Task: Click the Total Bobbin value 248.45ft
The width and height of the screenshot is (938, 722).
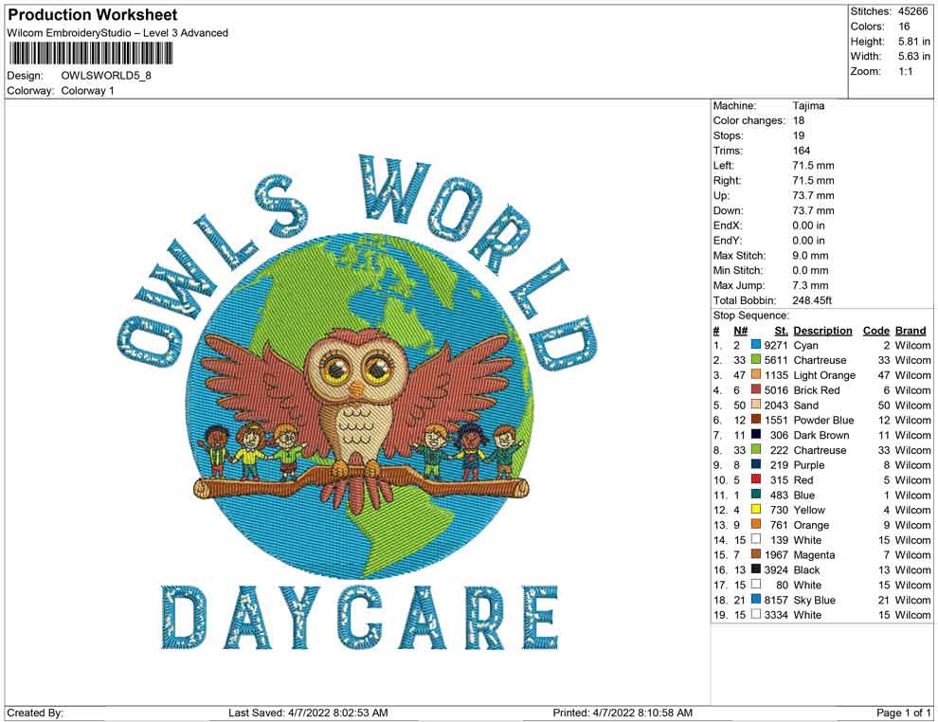Action: point(813,300)
